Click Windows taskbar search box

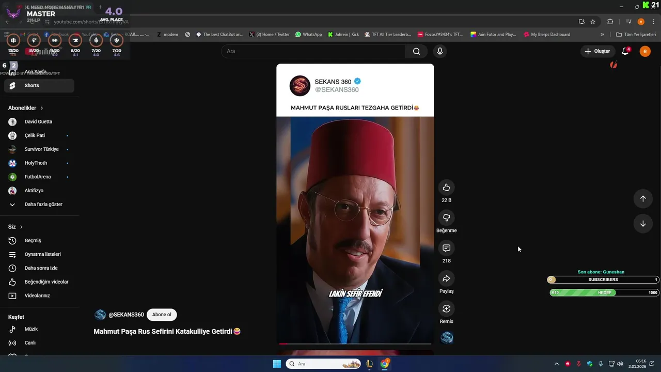pos(324,364)
